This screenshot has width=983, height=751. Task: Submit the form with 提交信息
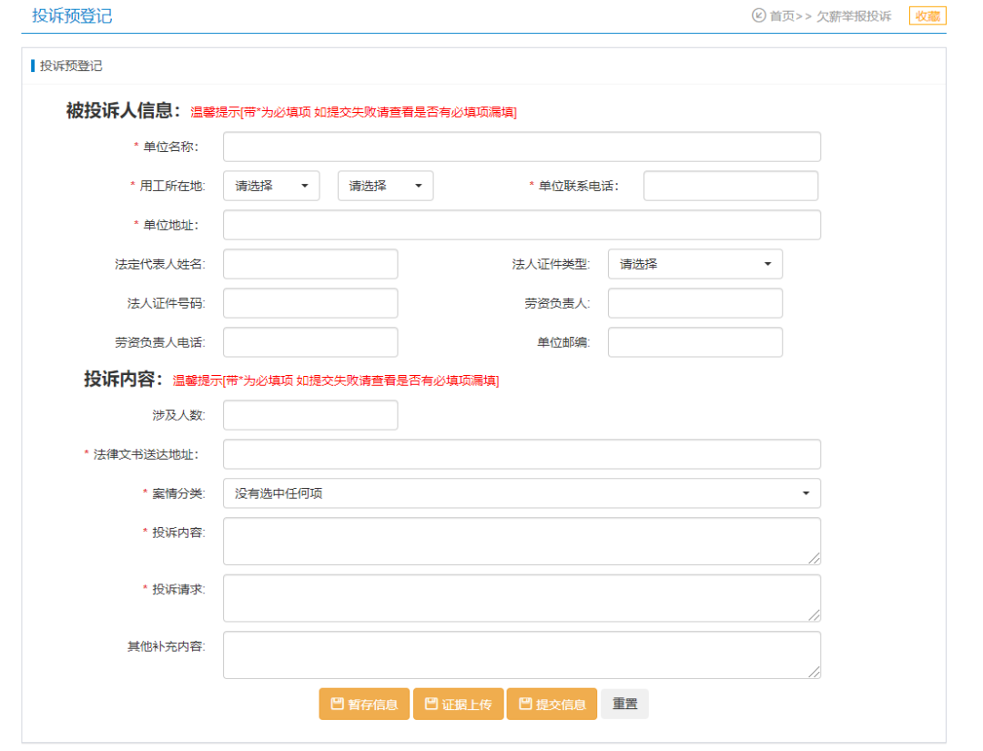click(x=552, y=704)
